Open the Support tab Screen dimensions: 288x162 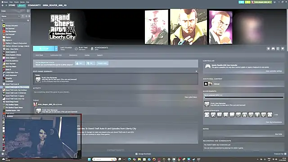(100, 55)
